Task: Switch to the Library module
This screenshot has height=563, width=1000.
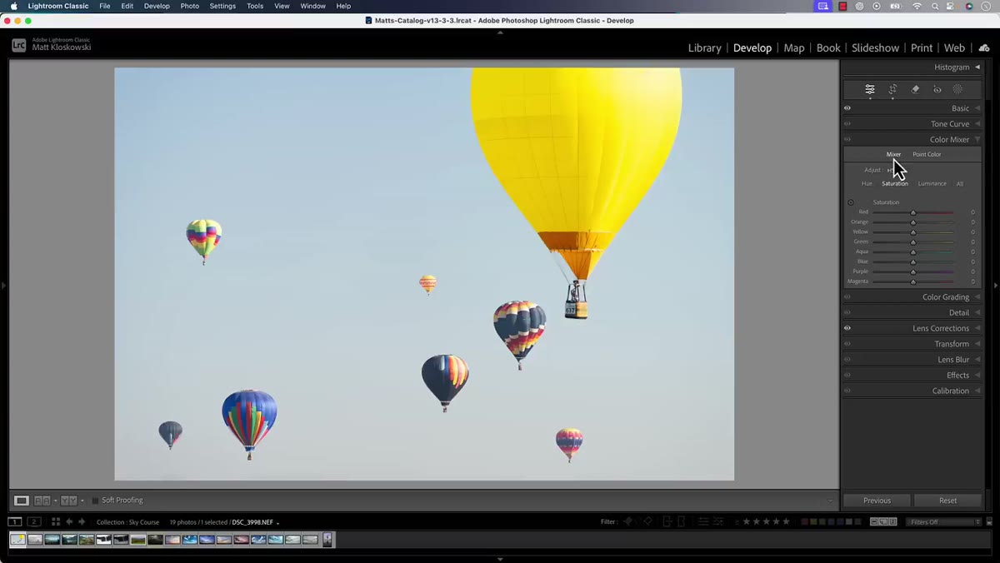Action: point(705,48)
